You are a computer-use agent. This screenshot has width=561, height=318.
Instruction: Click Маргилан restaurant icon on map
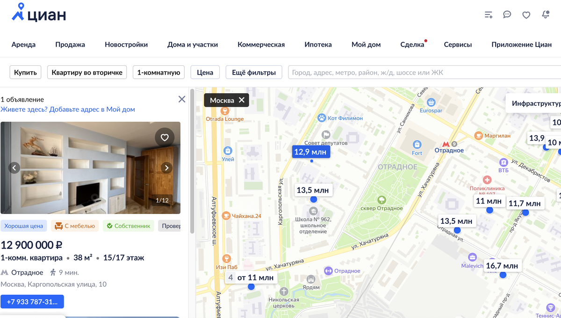tap(478, 135)
